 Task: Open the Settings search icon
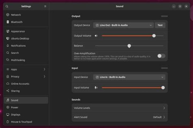[7, 6]
